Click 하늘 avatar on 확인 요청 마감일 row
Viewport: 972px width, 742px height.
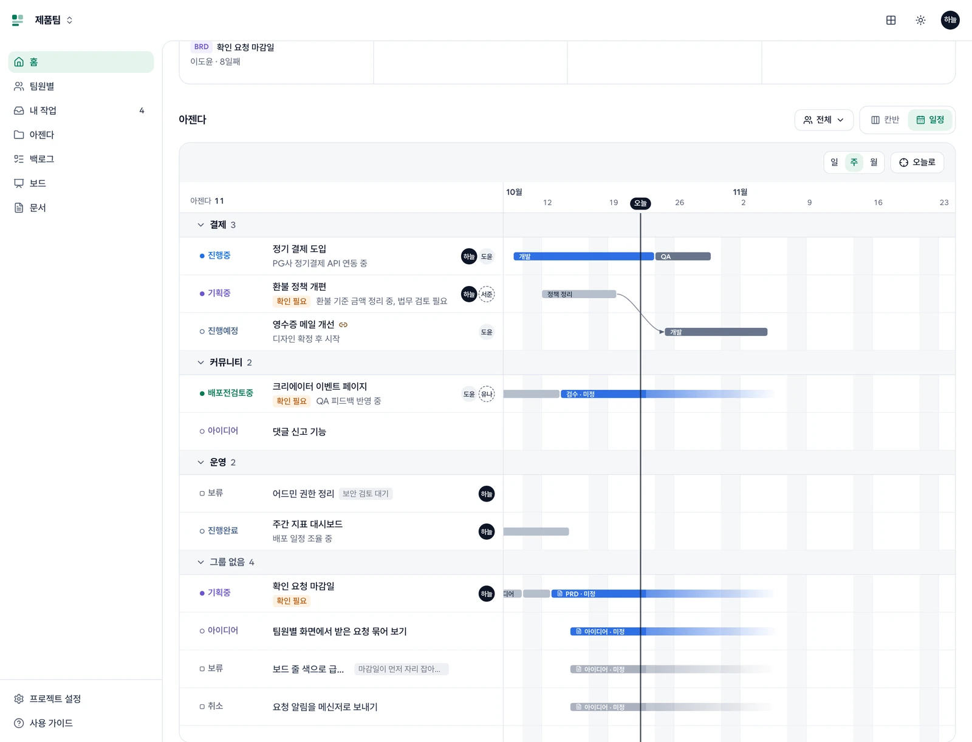(487, 594)
